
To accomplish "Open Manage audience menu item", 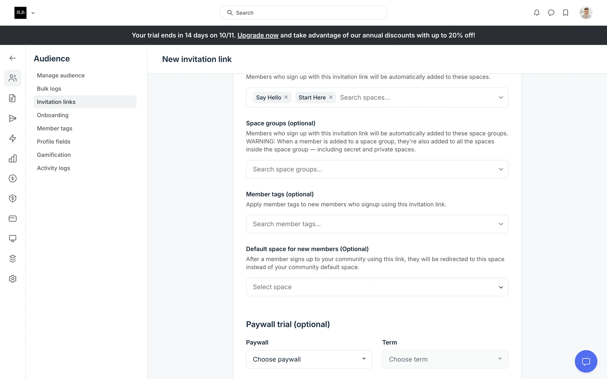I will [61, 75].
